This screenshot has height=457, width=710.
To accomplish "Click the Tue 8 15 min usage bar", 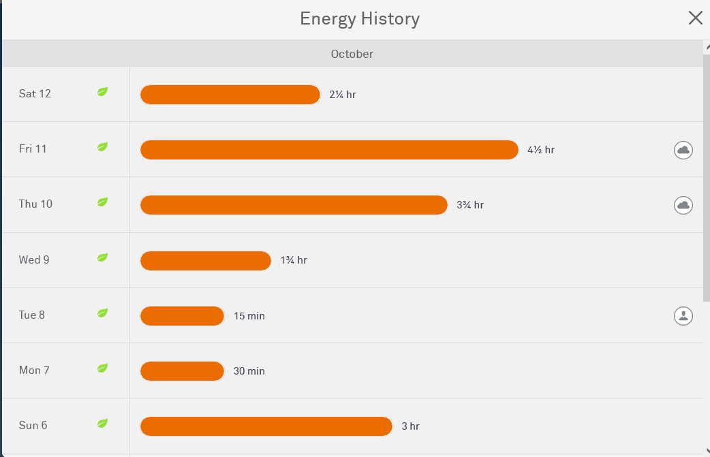I will (x=182, y=316).
